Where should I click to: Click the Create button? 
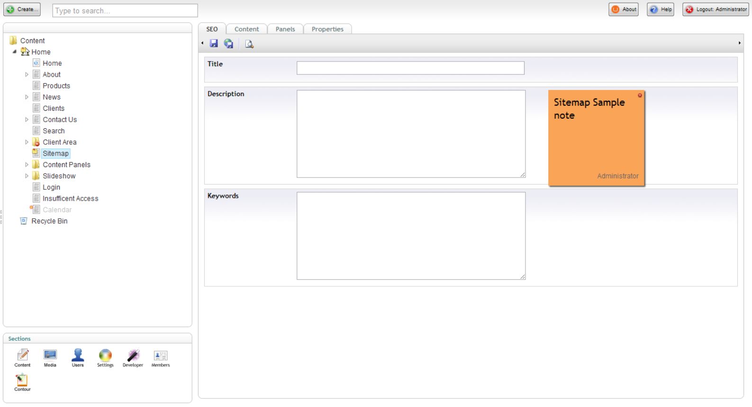point(22,9)
